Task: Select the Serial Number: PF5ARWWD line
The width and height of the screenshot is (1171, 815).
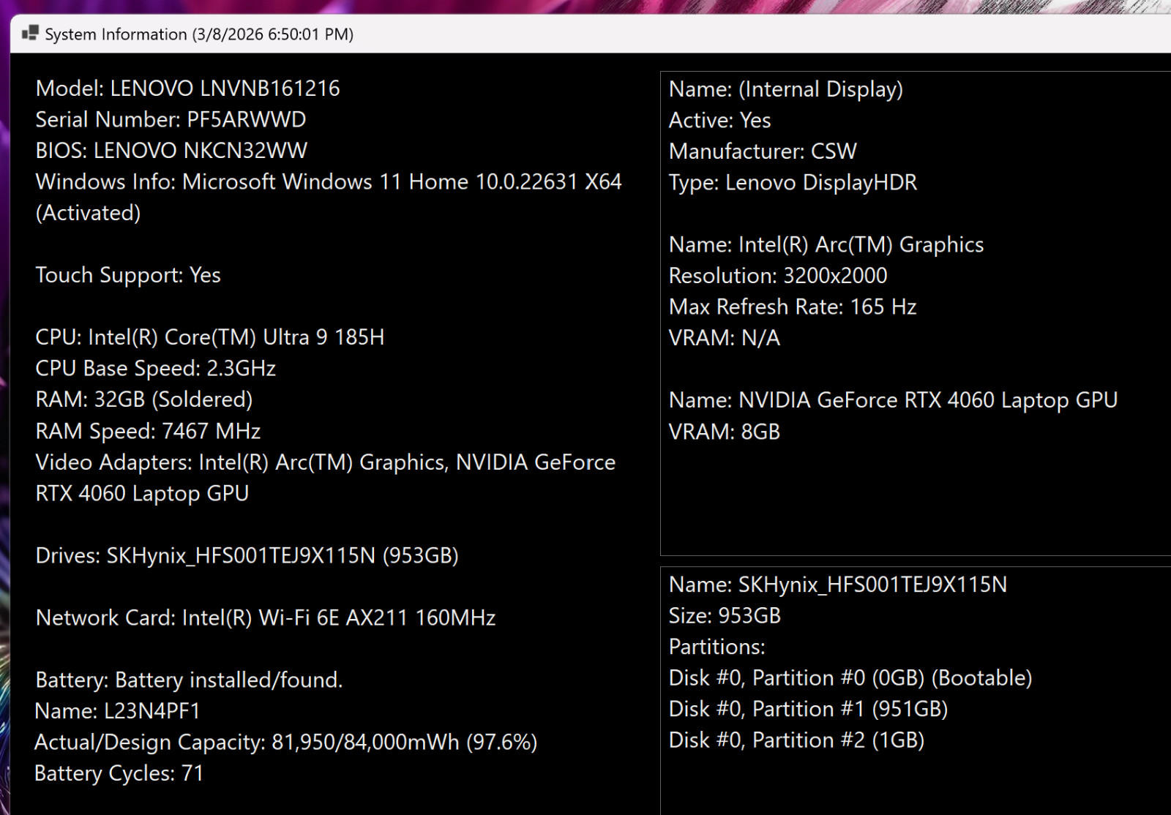Action: tap(171, 119)
